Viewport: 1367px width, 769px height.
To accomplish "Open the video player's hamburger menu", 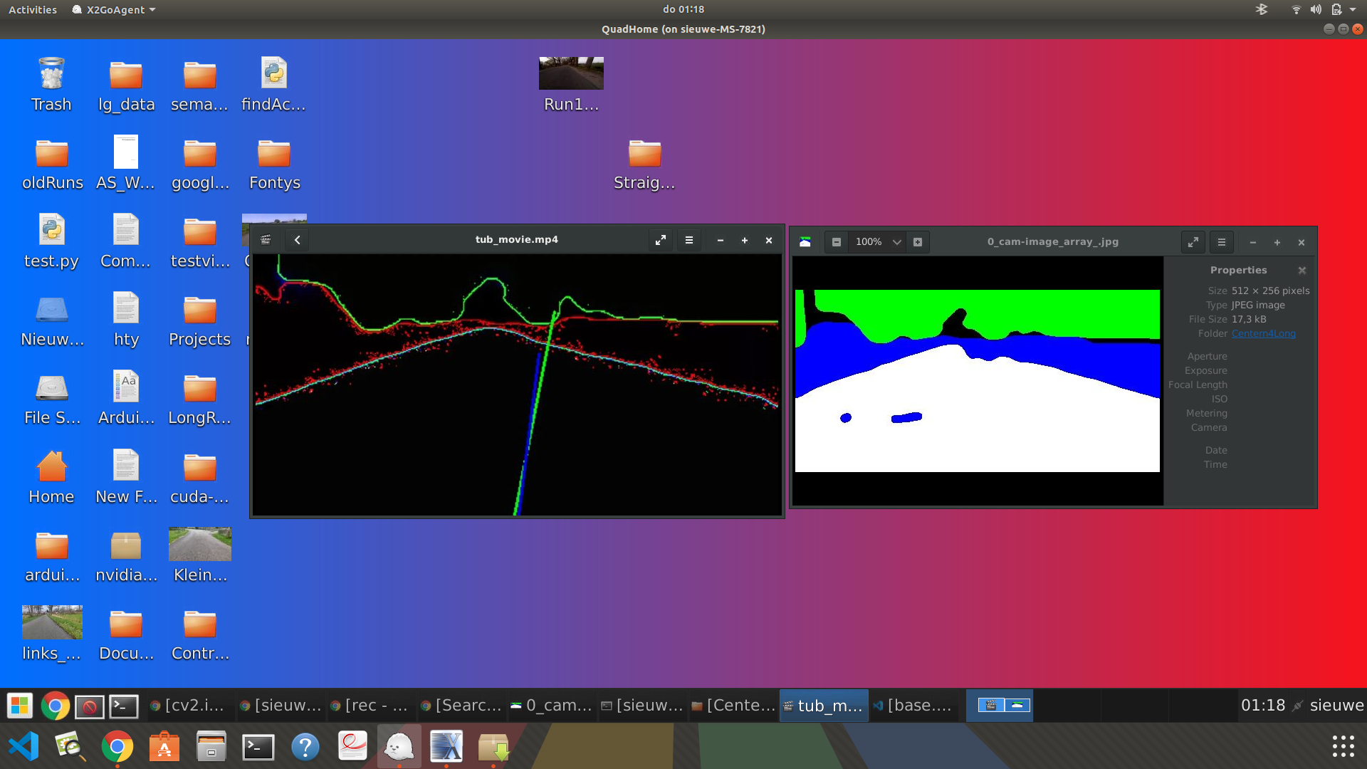I will [x=688, y=240].
